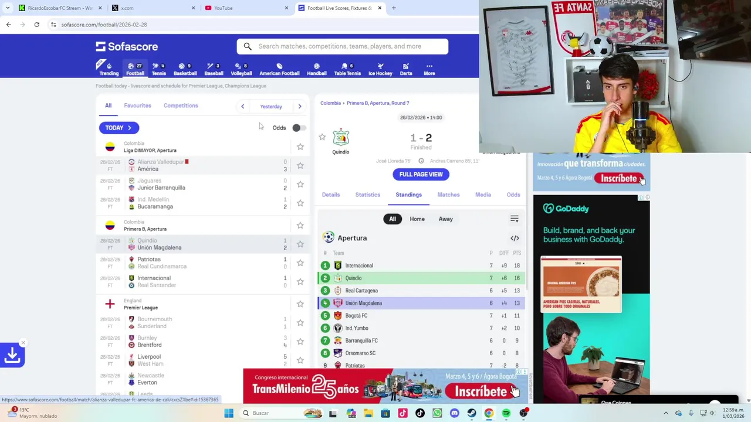Screen dimensions: 751x422
Task: Open Internacional in standings table
Action: pyautogui.click(x=421, y=266)
